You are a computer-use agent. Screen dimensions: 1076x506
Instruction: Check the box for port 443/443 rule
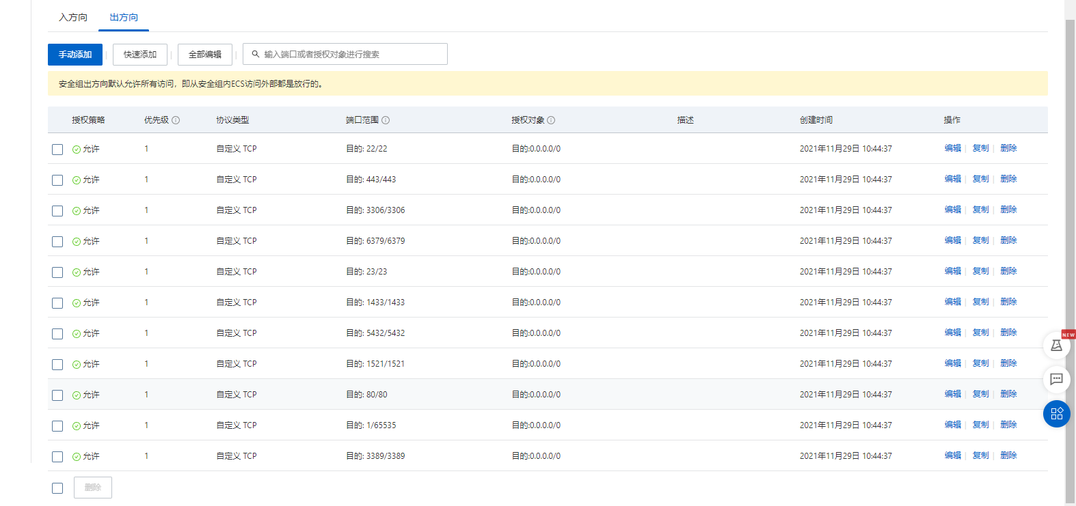click(x=57, y=180)
